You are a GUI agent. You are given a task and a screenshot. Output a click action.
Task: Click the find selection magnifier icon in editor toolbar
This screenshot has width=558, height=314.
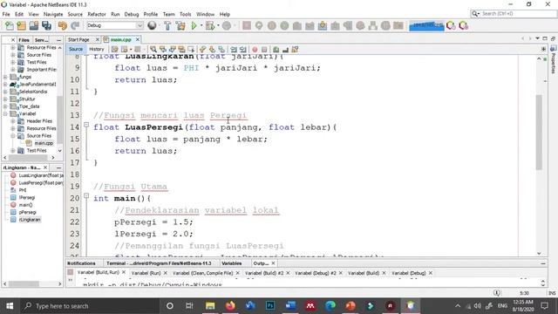153,49
